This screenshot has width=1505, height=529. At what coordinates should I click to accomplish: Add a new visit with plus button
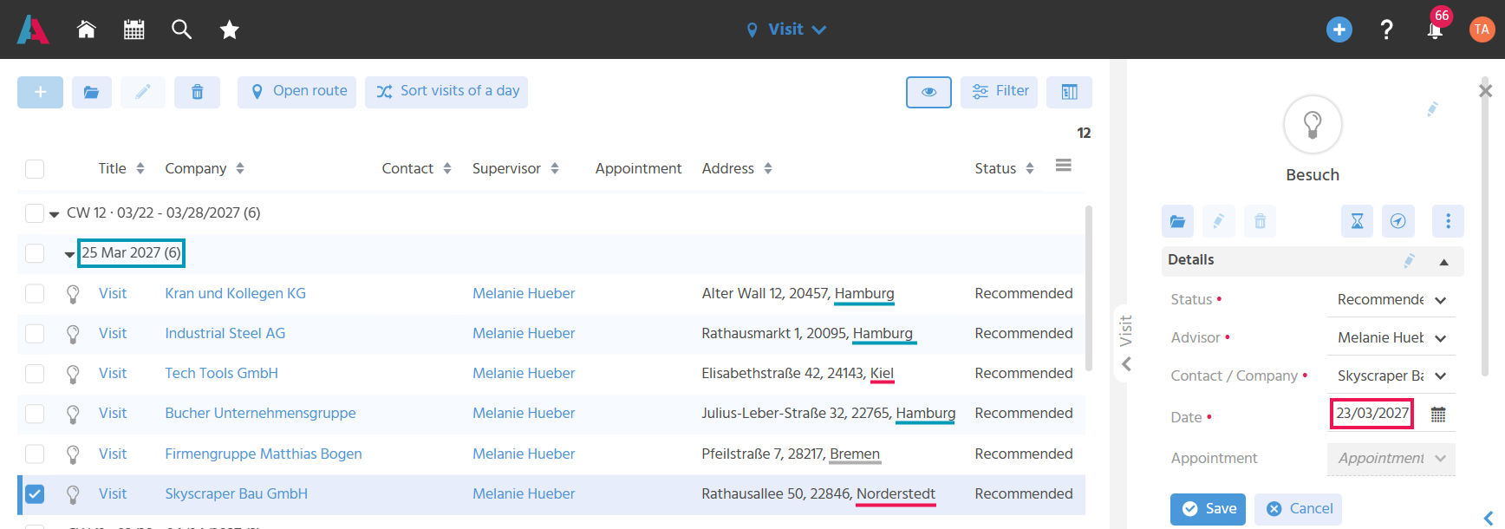(x=40, y=92)
